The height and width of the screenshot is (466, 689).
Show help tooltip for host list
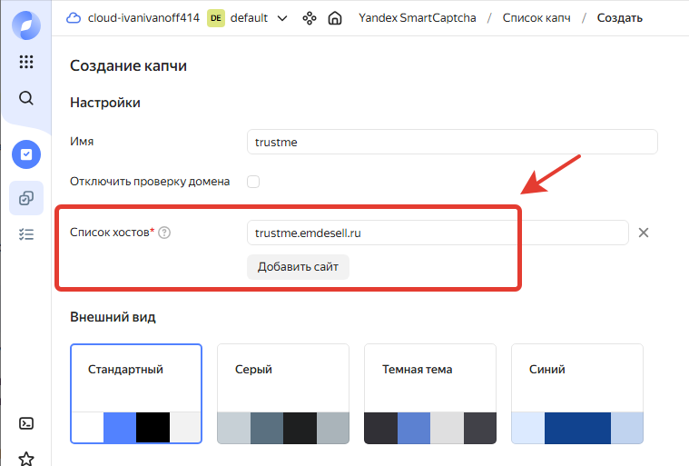click(165, 233)
